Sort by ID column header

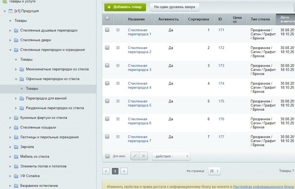click(221, 19)
